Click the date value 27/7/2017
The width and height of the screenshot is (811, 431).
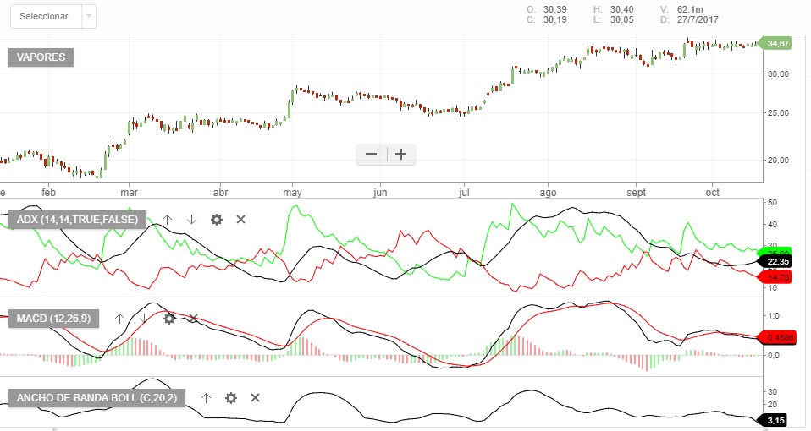coord(698,20)
